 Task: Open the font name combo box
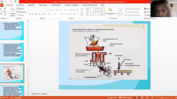coord(36,10)
